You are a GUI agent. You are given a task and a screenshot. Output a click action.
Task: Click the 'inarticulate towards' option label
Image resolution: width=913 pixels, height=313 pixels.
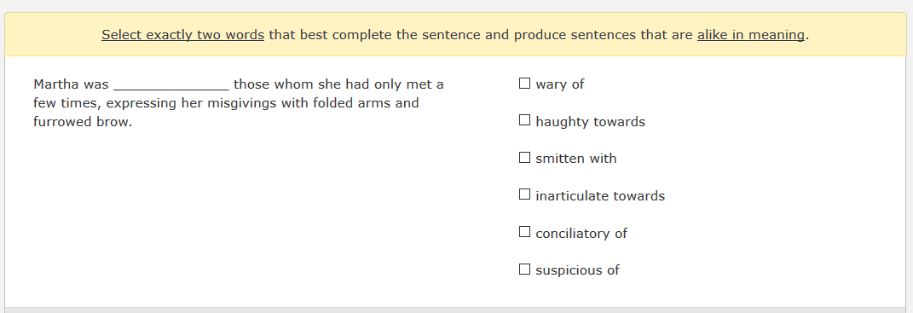pos(600,196)
